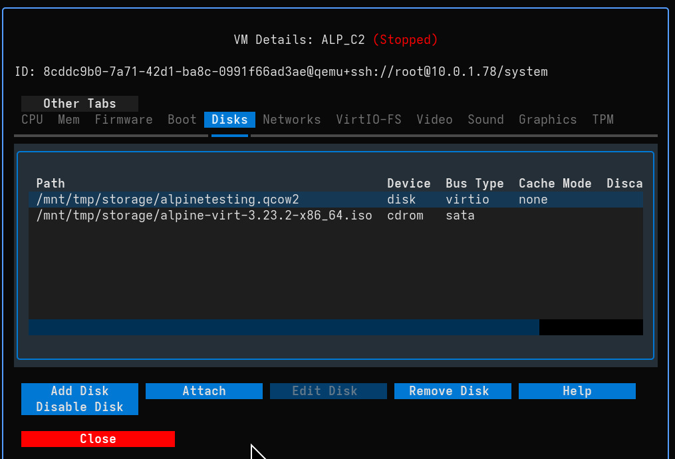Switch to the TPM tab

tap(603, 120)
